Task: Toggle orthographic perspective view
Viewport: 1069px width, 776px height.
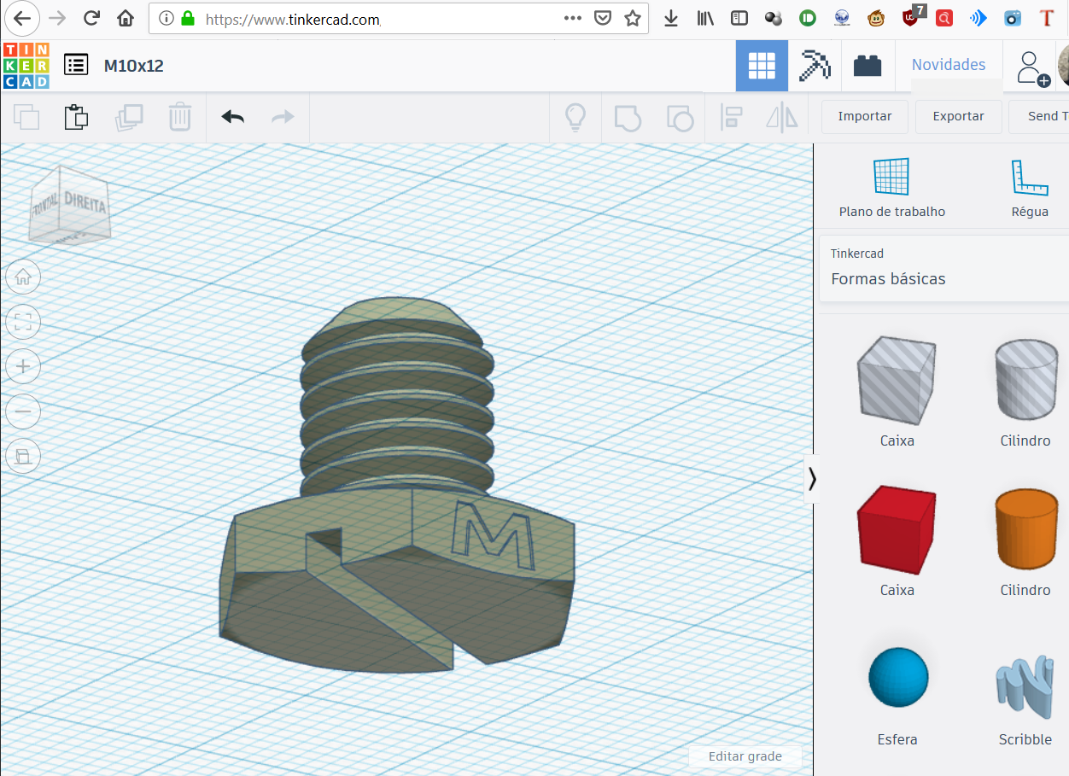Action: (23, 457)
